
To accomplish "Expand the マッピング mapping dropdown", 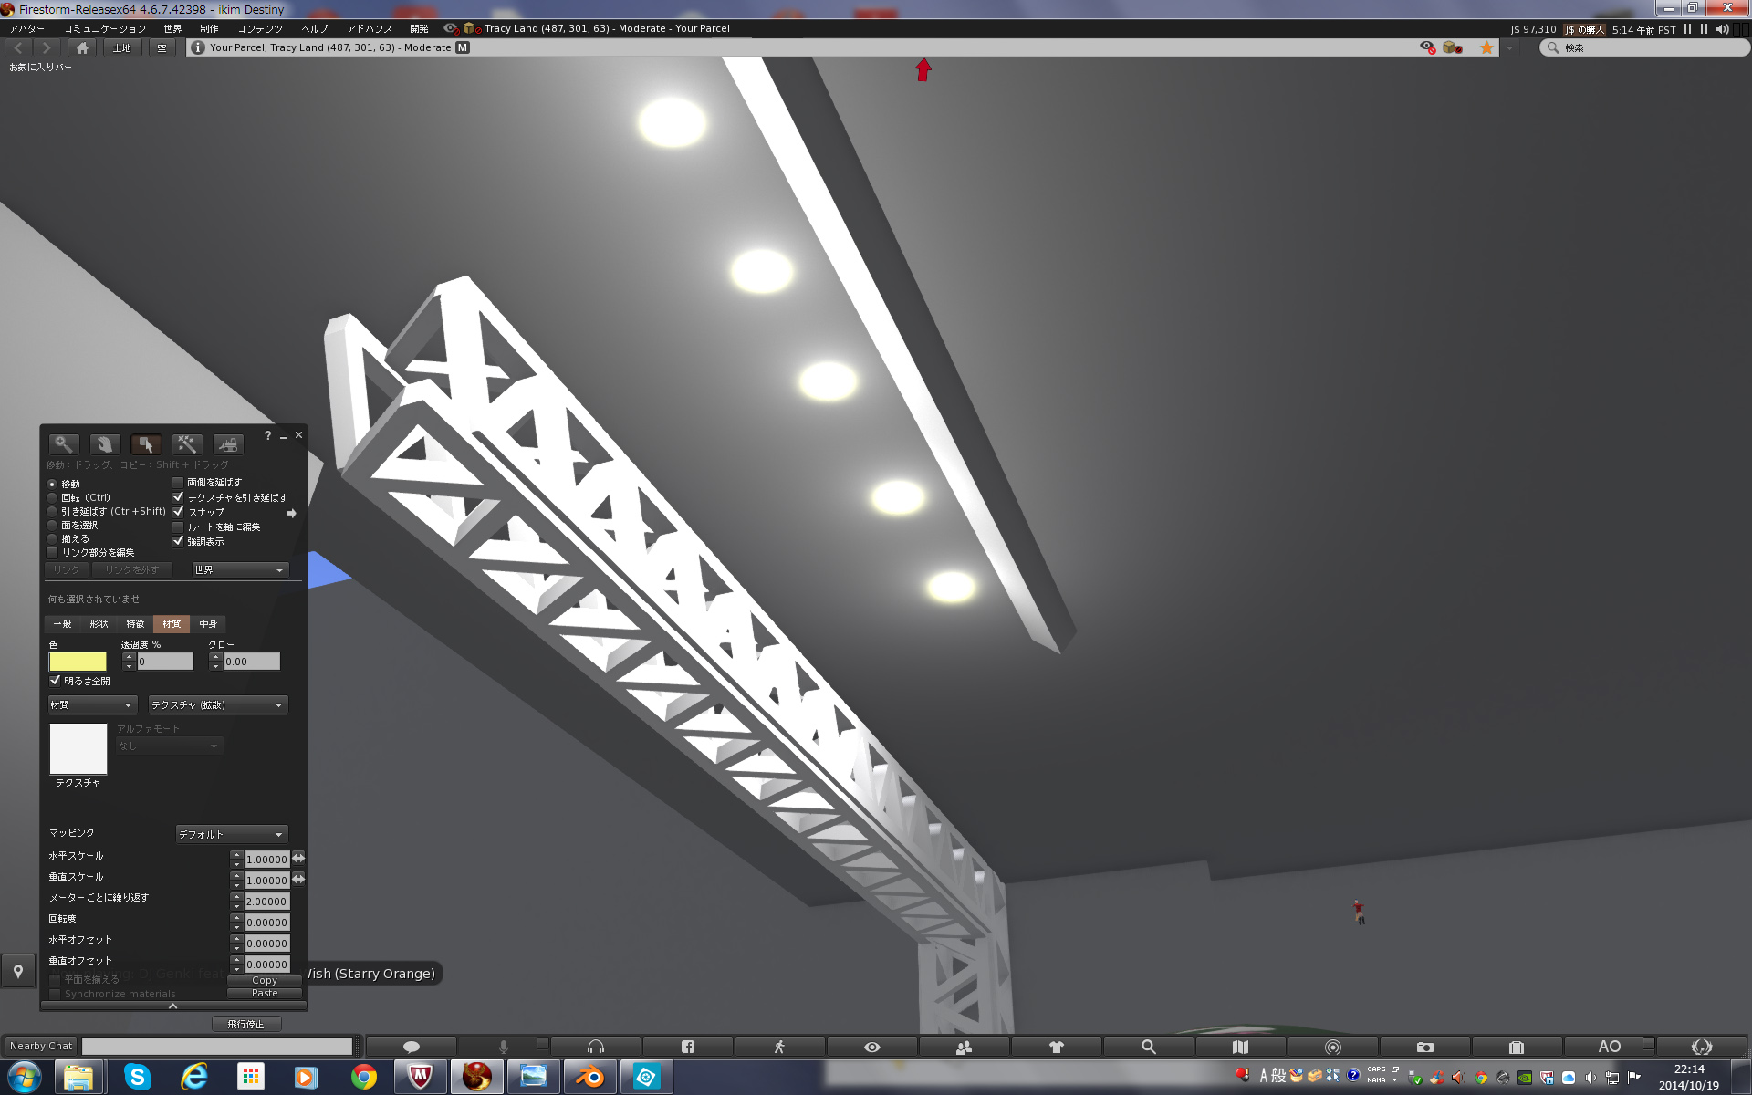I will point(230,834).
